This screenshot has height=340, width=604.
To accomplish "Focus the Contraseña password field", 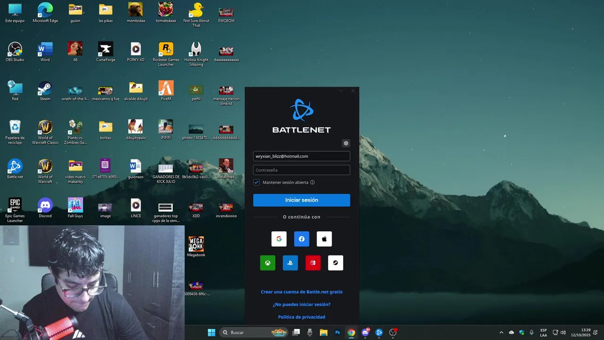I will tap(302, 170).
